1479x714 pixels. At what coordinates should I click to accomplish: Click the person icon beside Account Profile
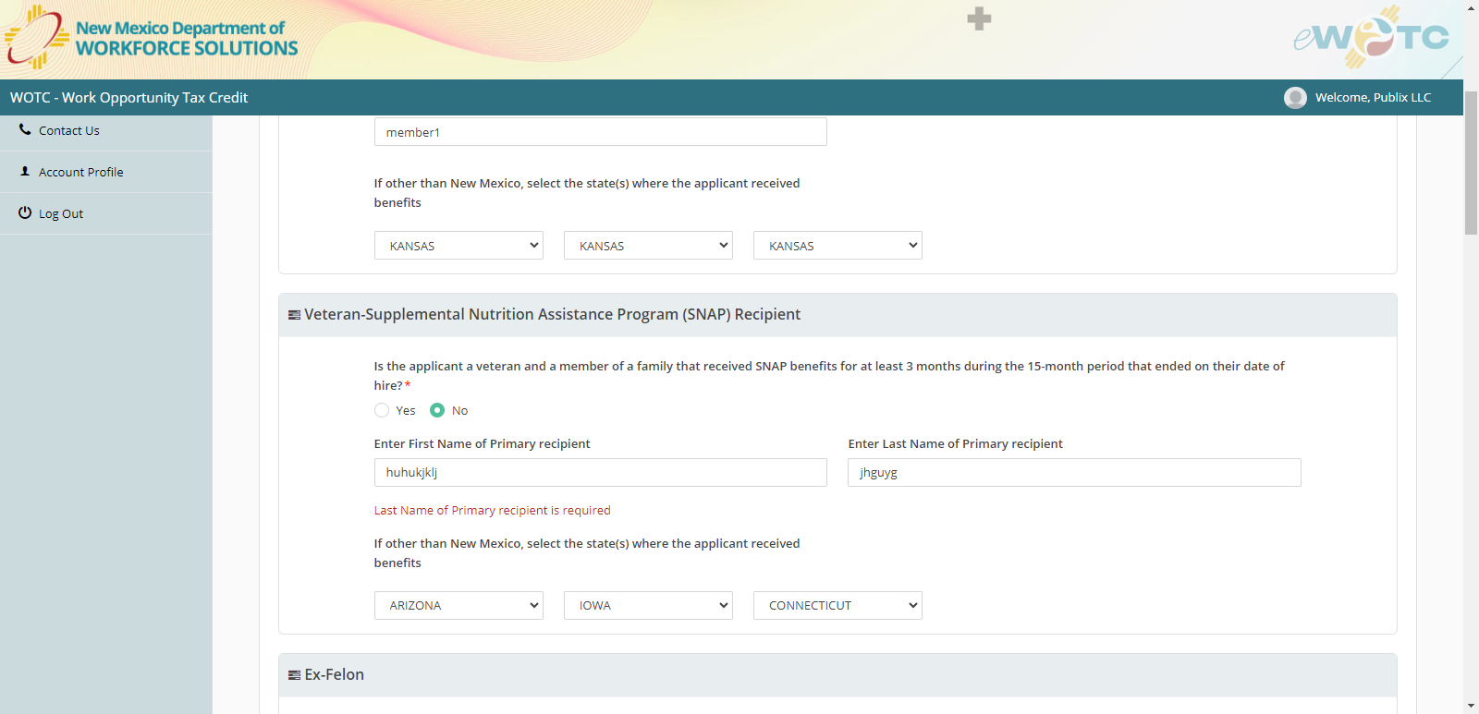[x=25, y=171]
